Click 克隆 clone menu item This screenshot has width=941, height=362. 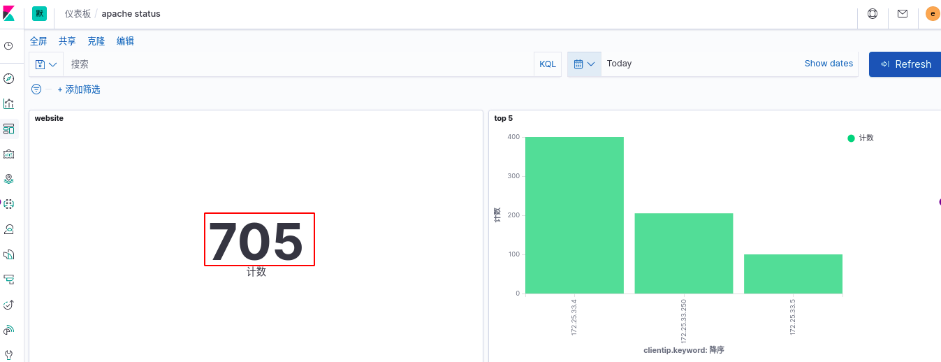click(96, 41)
